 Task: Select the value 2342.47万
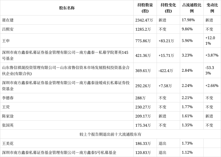(144, 20)
